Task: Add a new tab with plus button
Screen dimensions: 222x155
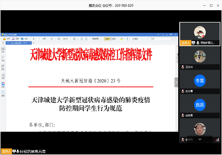Action: tap(33, 43)
